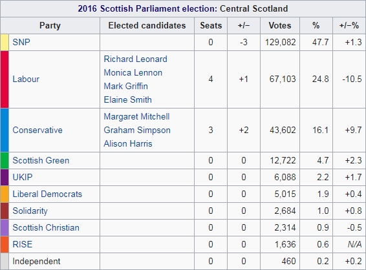
Task: Click the SNP votes cell 129,082
Action: click(280, 42)
